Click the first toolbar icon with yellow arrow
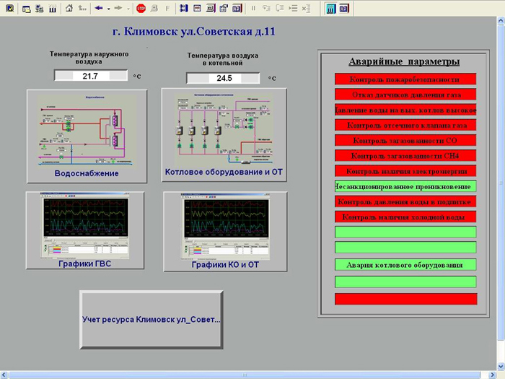 coord(10,8)
